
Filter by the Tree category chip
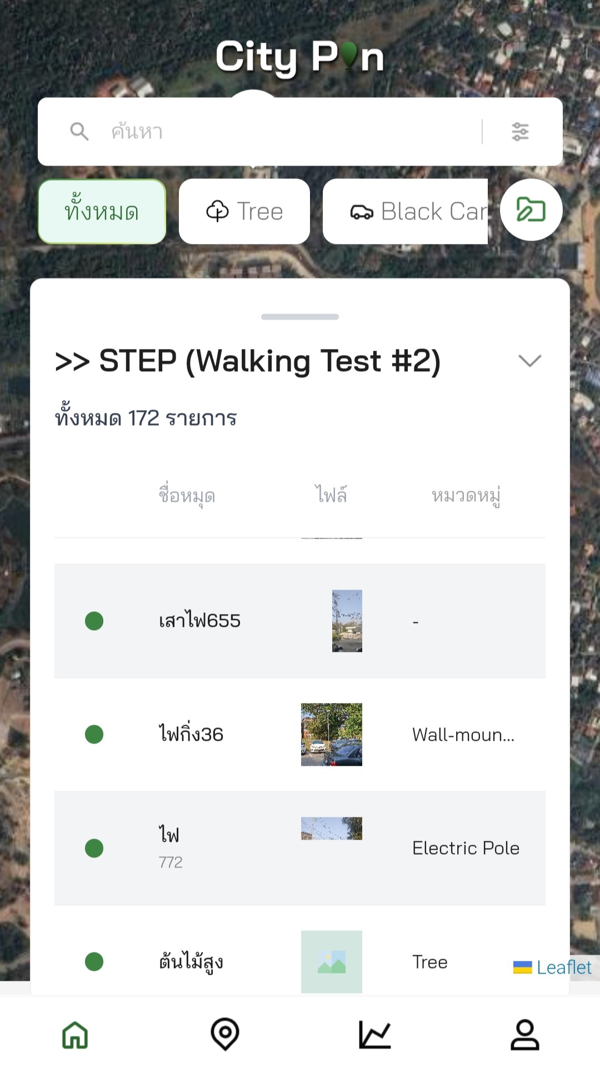244,212
